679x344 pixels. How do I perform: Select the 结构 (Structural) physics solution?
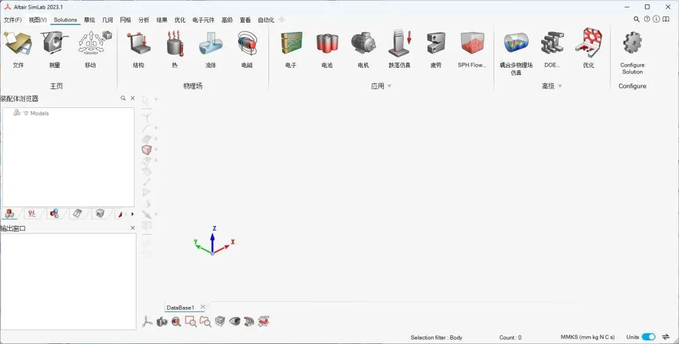(138, 48)
